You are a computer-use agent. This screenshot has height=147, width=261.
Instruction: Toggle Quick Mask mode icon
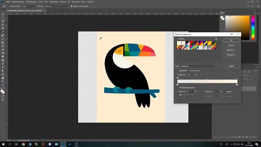pyautogui.click(x=3, y=96)
